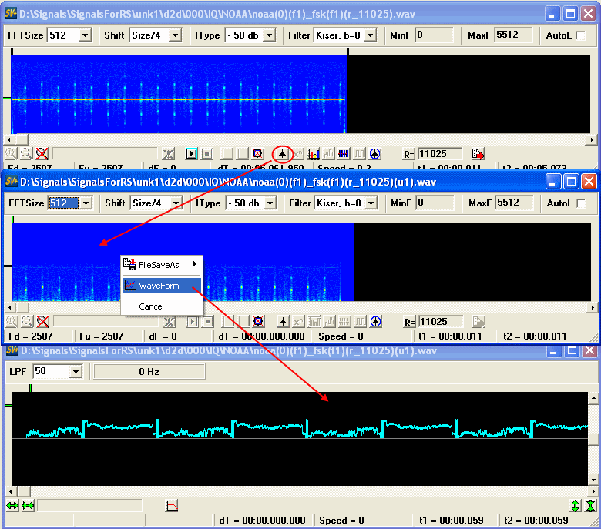
Task: Expand the LPF dropdown set to 50
Action: (76, 372)
